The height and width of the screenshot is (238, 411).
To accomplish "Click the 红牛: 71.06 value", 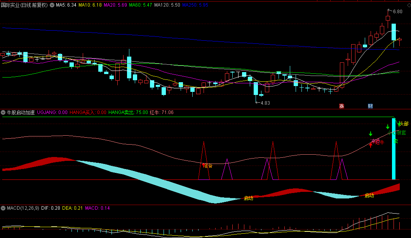I will 162,112.
